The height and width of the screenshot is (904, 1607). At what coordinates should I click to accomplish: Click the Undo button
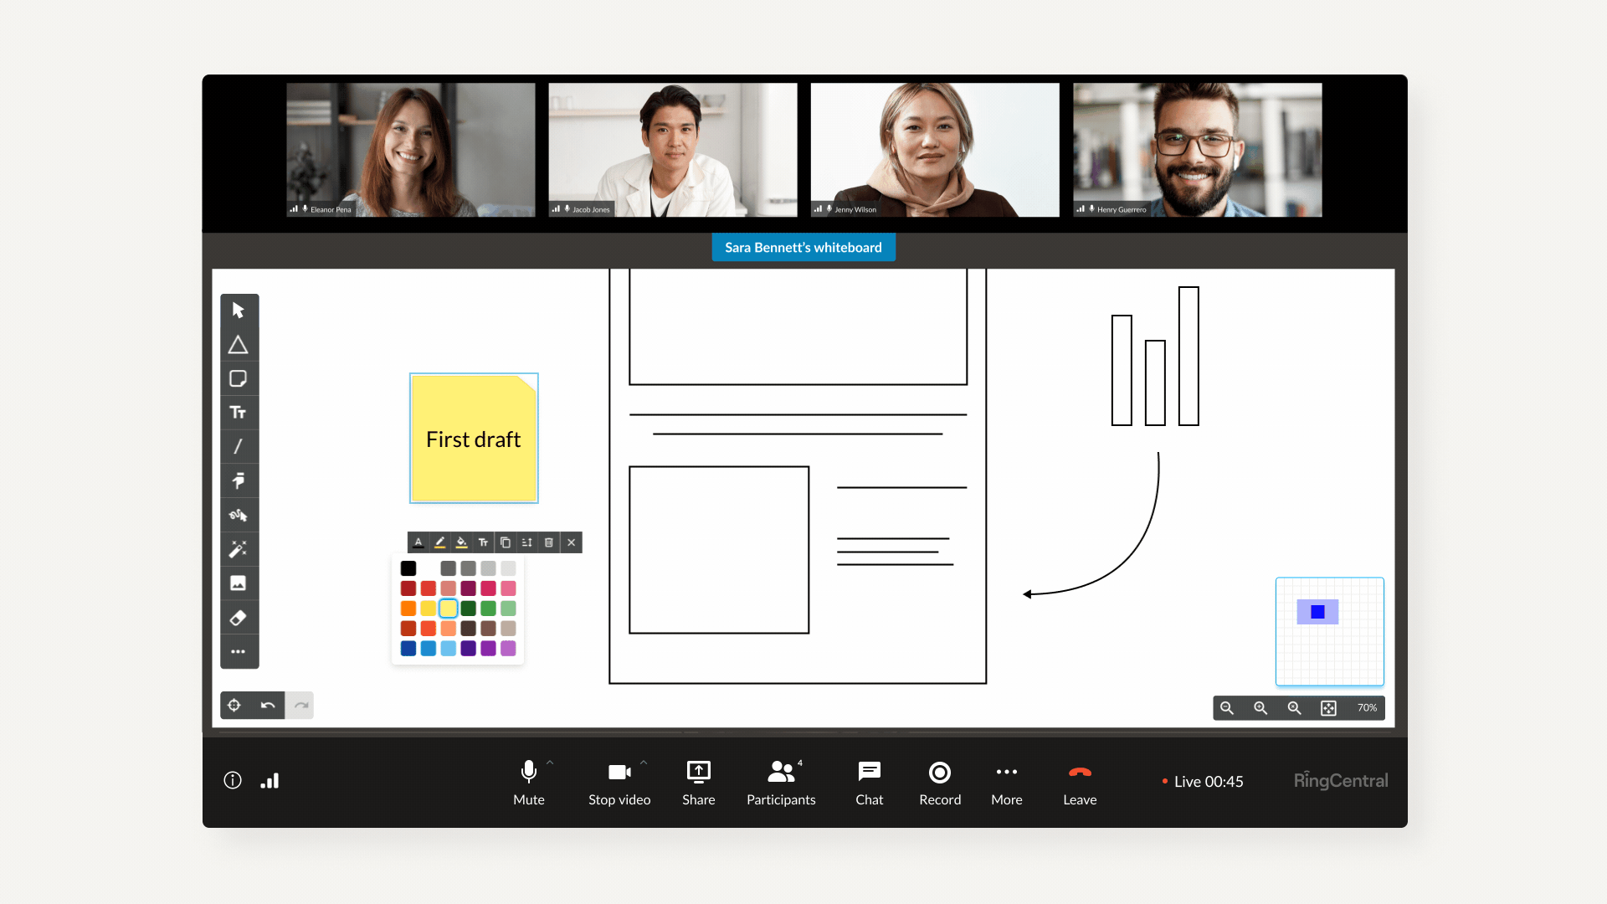pos(268,706)
